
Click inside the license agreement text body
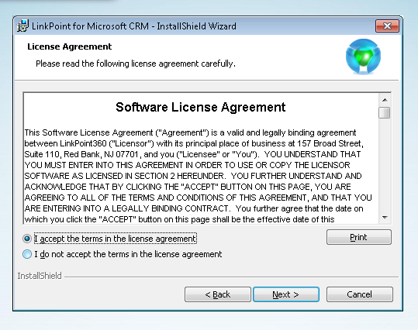point(198,176)
